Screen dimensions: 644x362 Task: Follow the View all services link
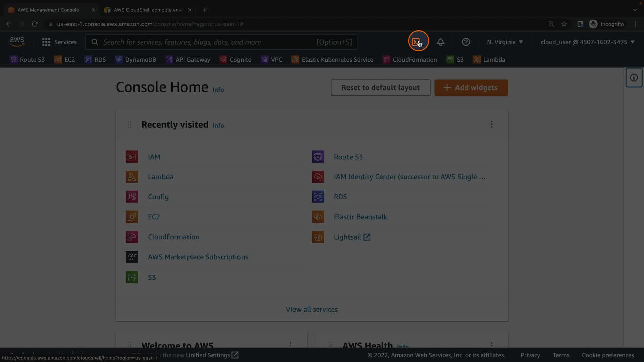[x=312, y=309]
